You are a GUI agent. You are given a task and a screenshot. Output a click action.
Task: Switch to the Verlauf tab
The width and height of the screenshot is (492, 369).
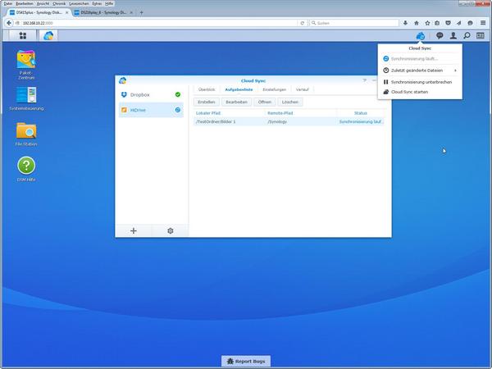coord(302,89)
